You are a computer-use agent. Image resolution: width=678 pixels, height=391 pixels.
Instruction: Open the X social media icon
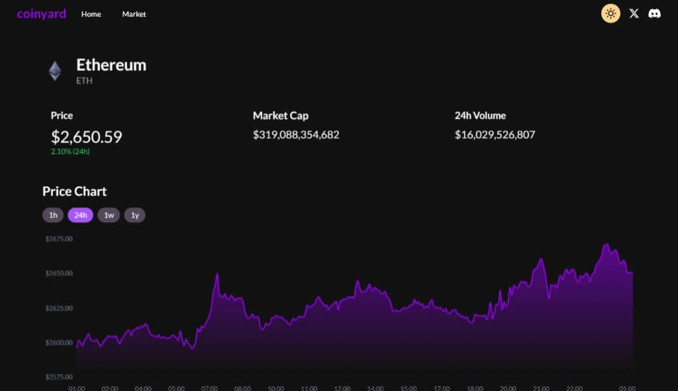[x=634, y=13]
